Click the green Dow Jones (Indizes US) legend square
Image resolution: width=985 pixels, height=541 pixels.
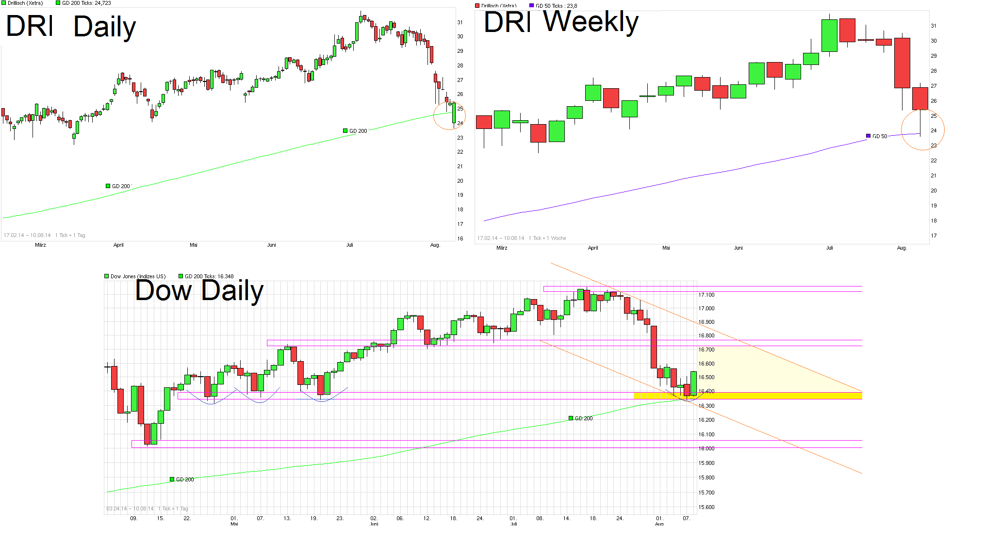click(107, 276)
